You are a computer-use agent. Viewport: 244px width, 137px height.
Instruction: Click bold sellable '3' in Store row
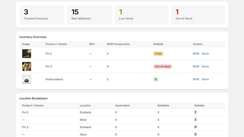point(196,119)
